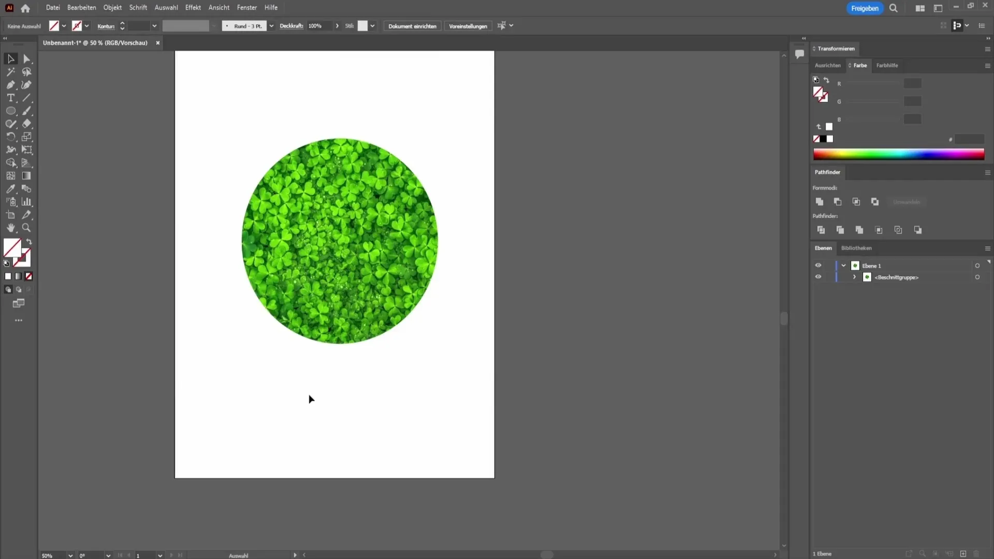
Task: Select the Eyedropper tool
Action: coord(10,189)
